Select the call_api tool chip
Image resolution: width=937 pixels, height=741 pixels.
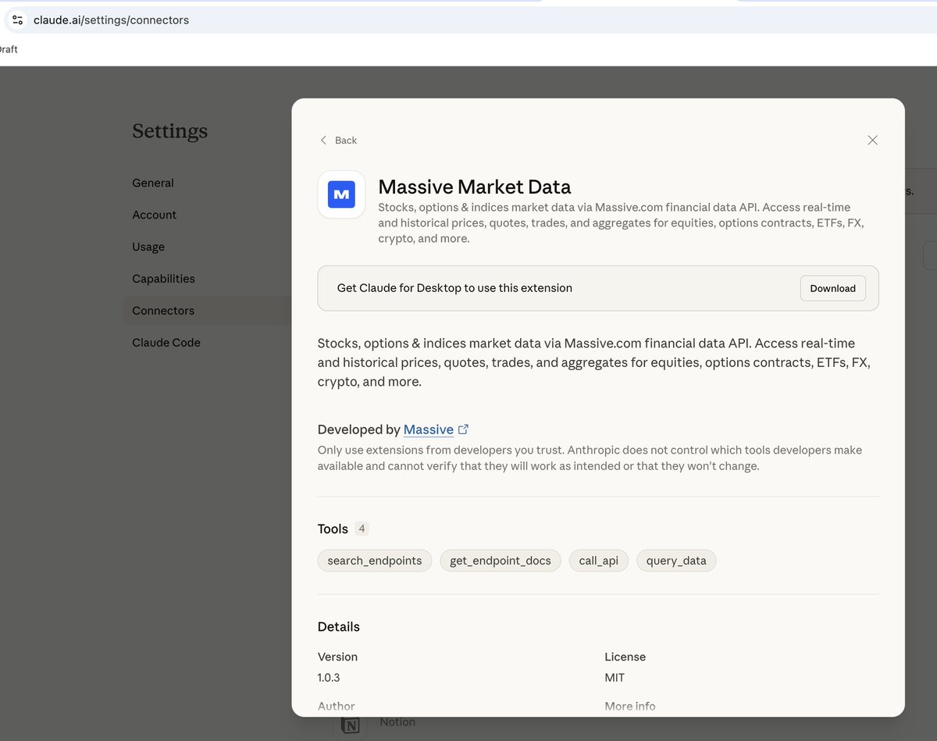click(599, 561)
